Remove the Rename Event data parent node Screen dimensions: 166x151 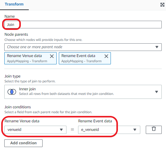[x=106, y=56]
